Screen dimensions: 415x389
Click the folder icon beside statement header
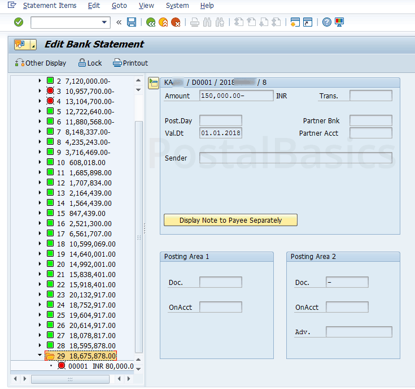153,83
